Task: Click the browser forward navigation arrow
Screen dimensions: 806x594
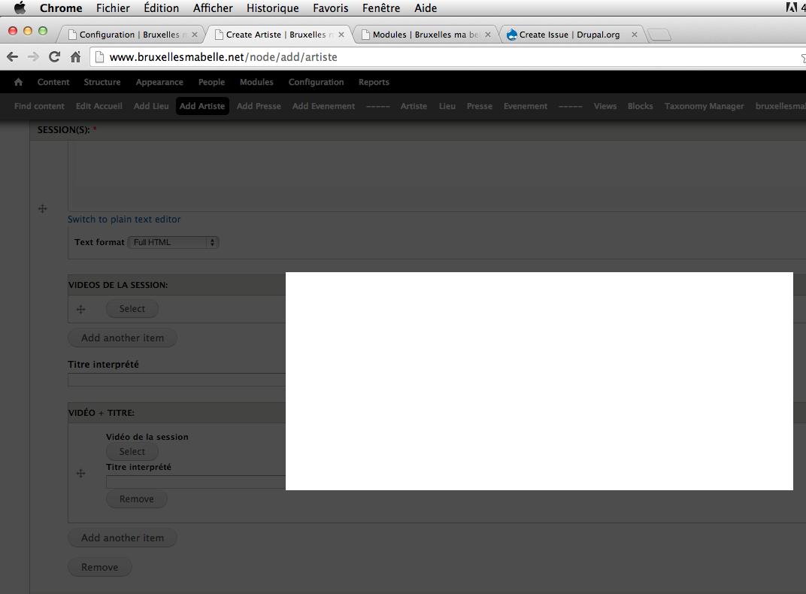Action: 33,56
